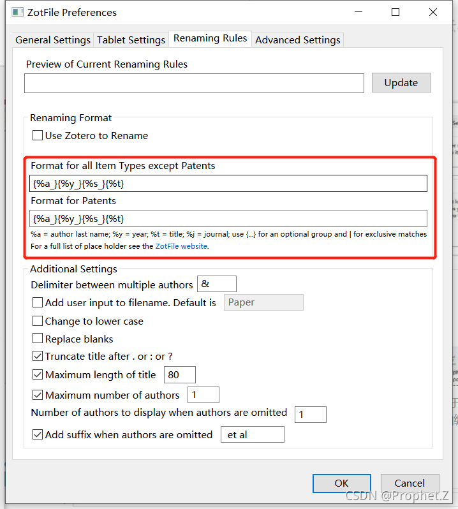Screen dimensions: 458x509
Task: Click the maximum number of authors field
Action: 203,395
